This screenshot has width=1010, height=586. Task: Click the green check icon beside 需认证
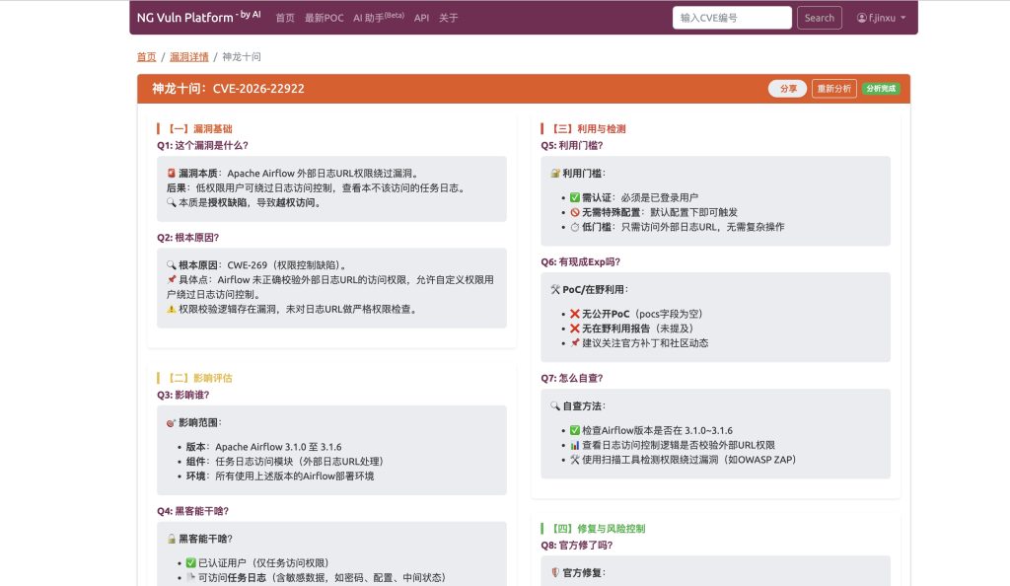[x=575, y=197]
